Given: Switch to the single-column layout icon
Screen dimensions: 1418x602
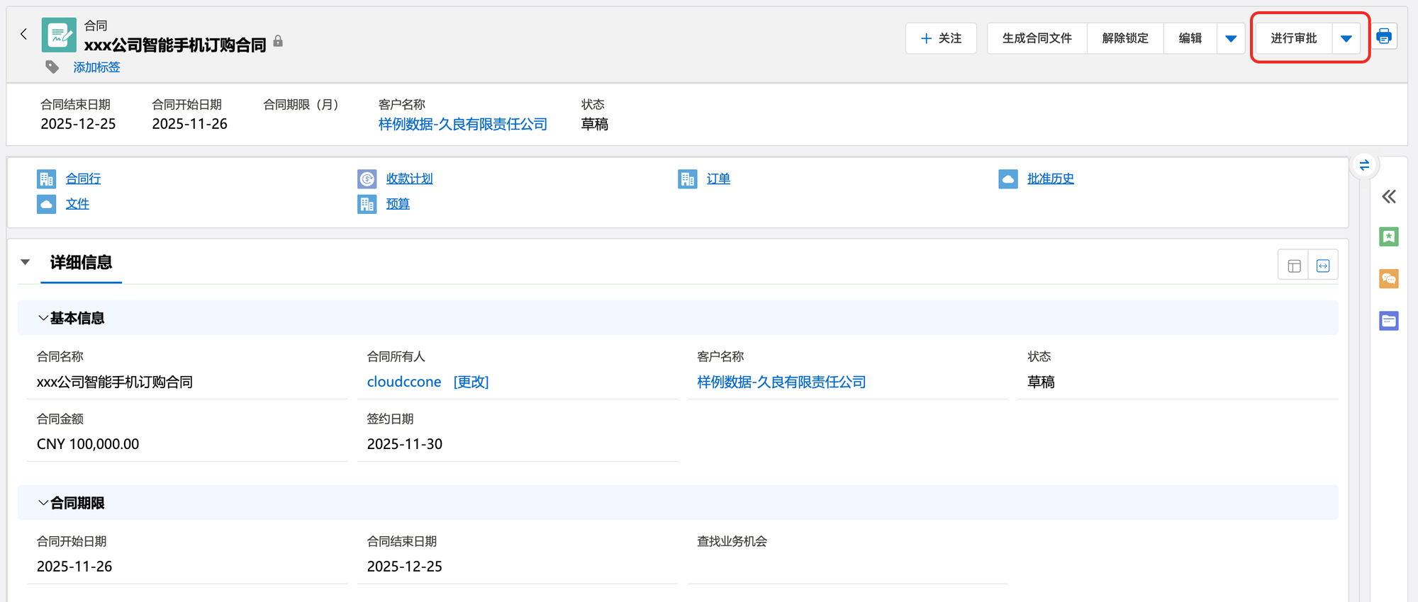Looking at the screenshot, I should 1294,266.
